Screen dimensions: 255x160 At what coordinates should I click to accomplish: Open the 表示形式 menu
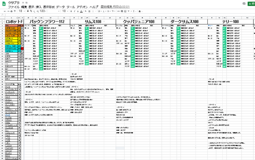[x=49, y=7]
